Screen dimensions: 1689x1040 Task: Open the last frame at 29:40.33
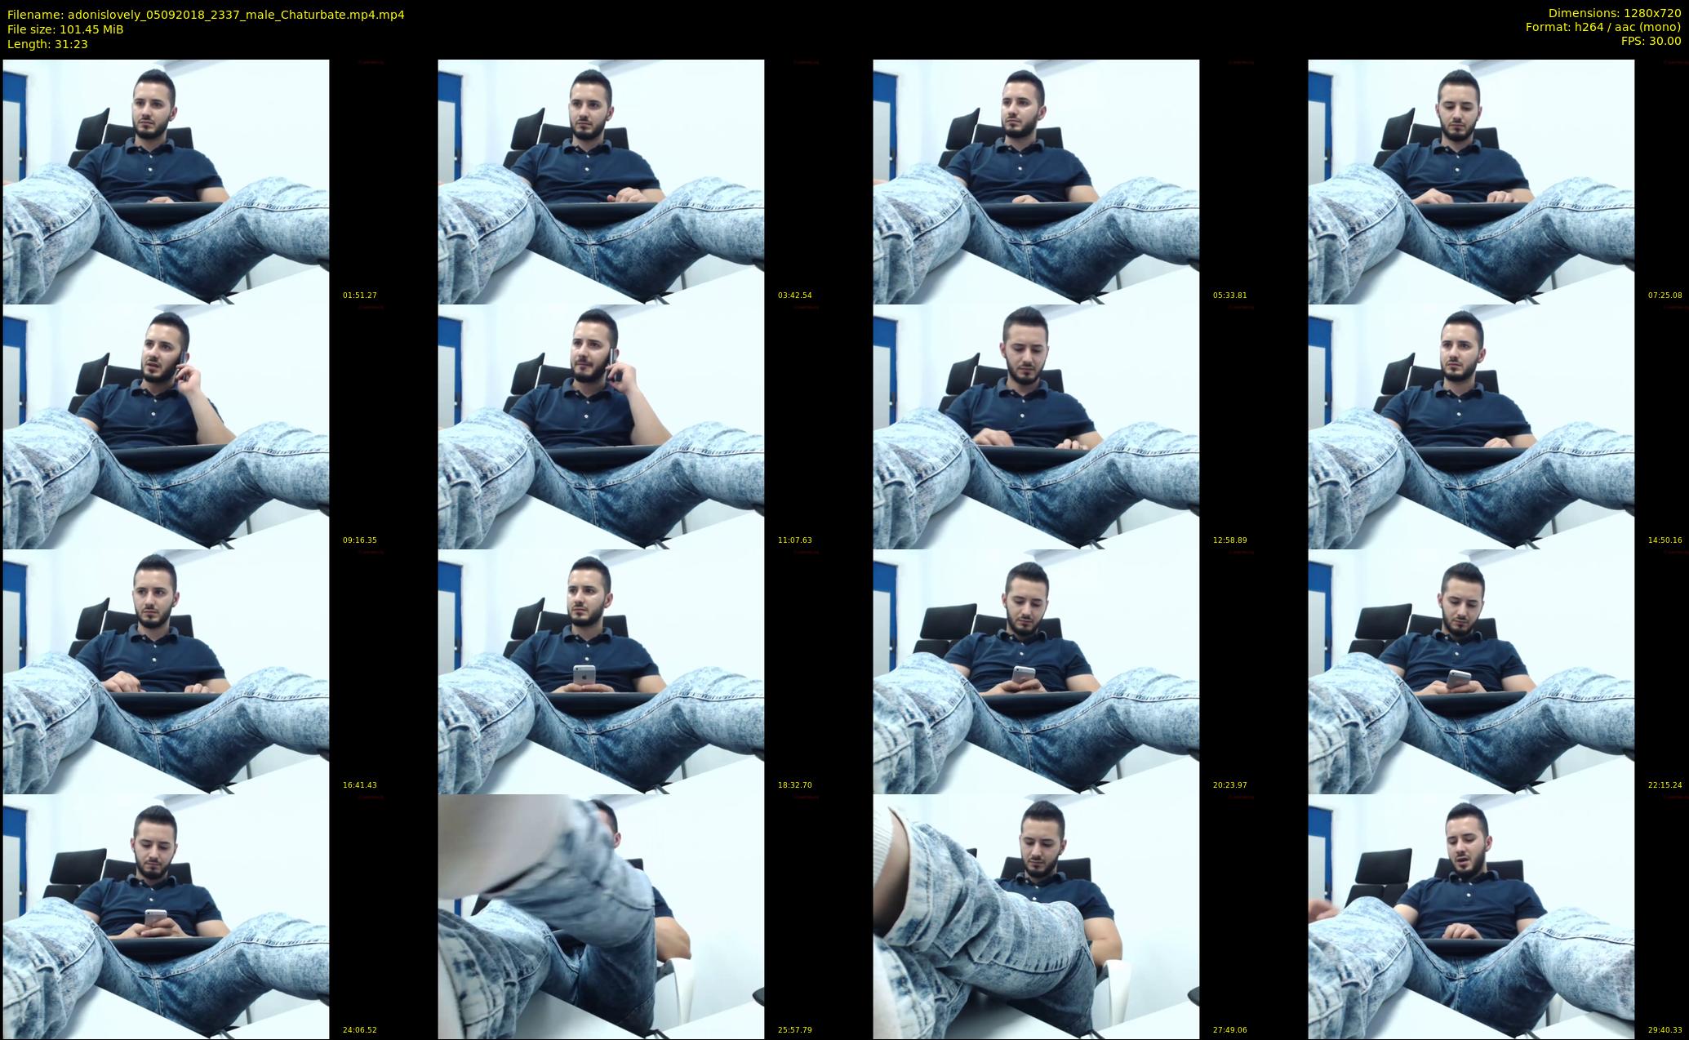point(1471,916)
